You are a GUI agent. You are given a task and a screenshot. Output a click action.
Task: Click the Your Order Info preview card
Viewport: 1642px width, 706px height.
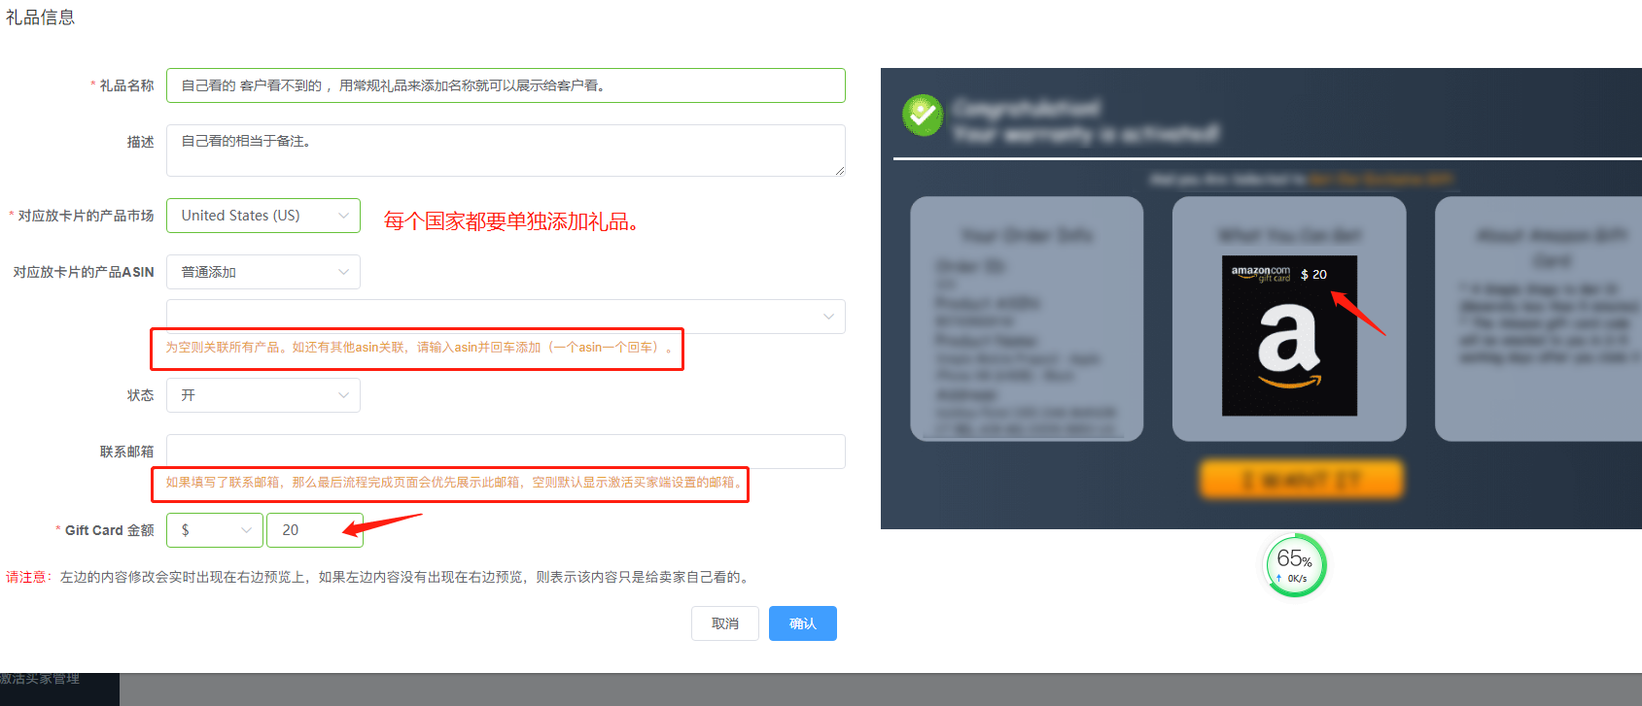coord(1027,319)
